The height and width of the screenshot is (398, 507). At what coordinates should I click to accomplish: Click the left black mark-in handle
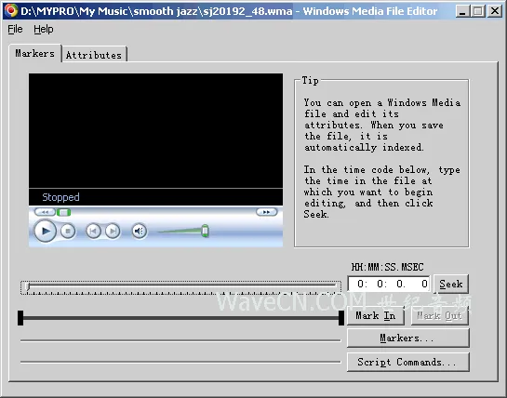(20, 318)
